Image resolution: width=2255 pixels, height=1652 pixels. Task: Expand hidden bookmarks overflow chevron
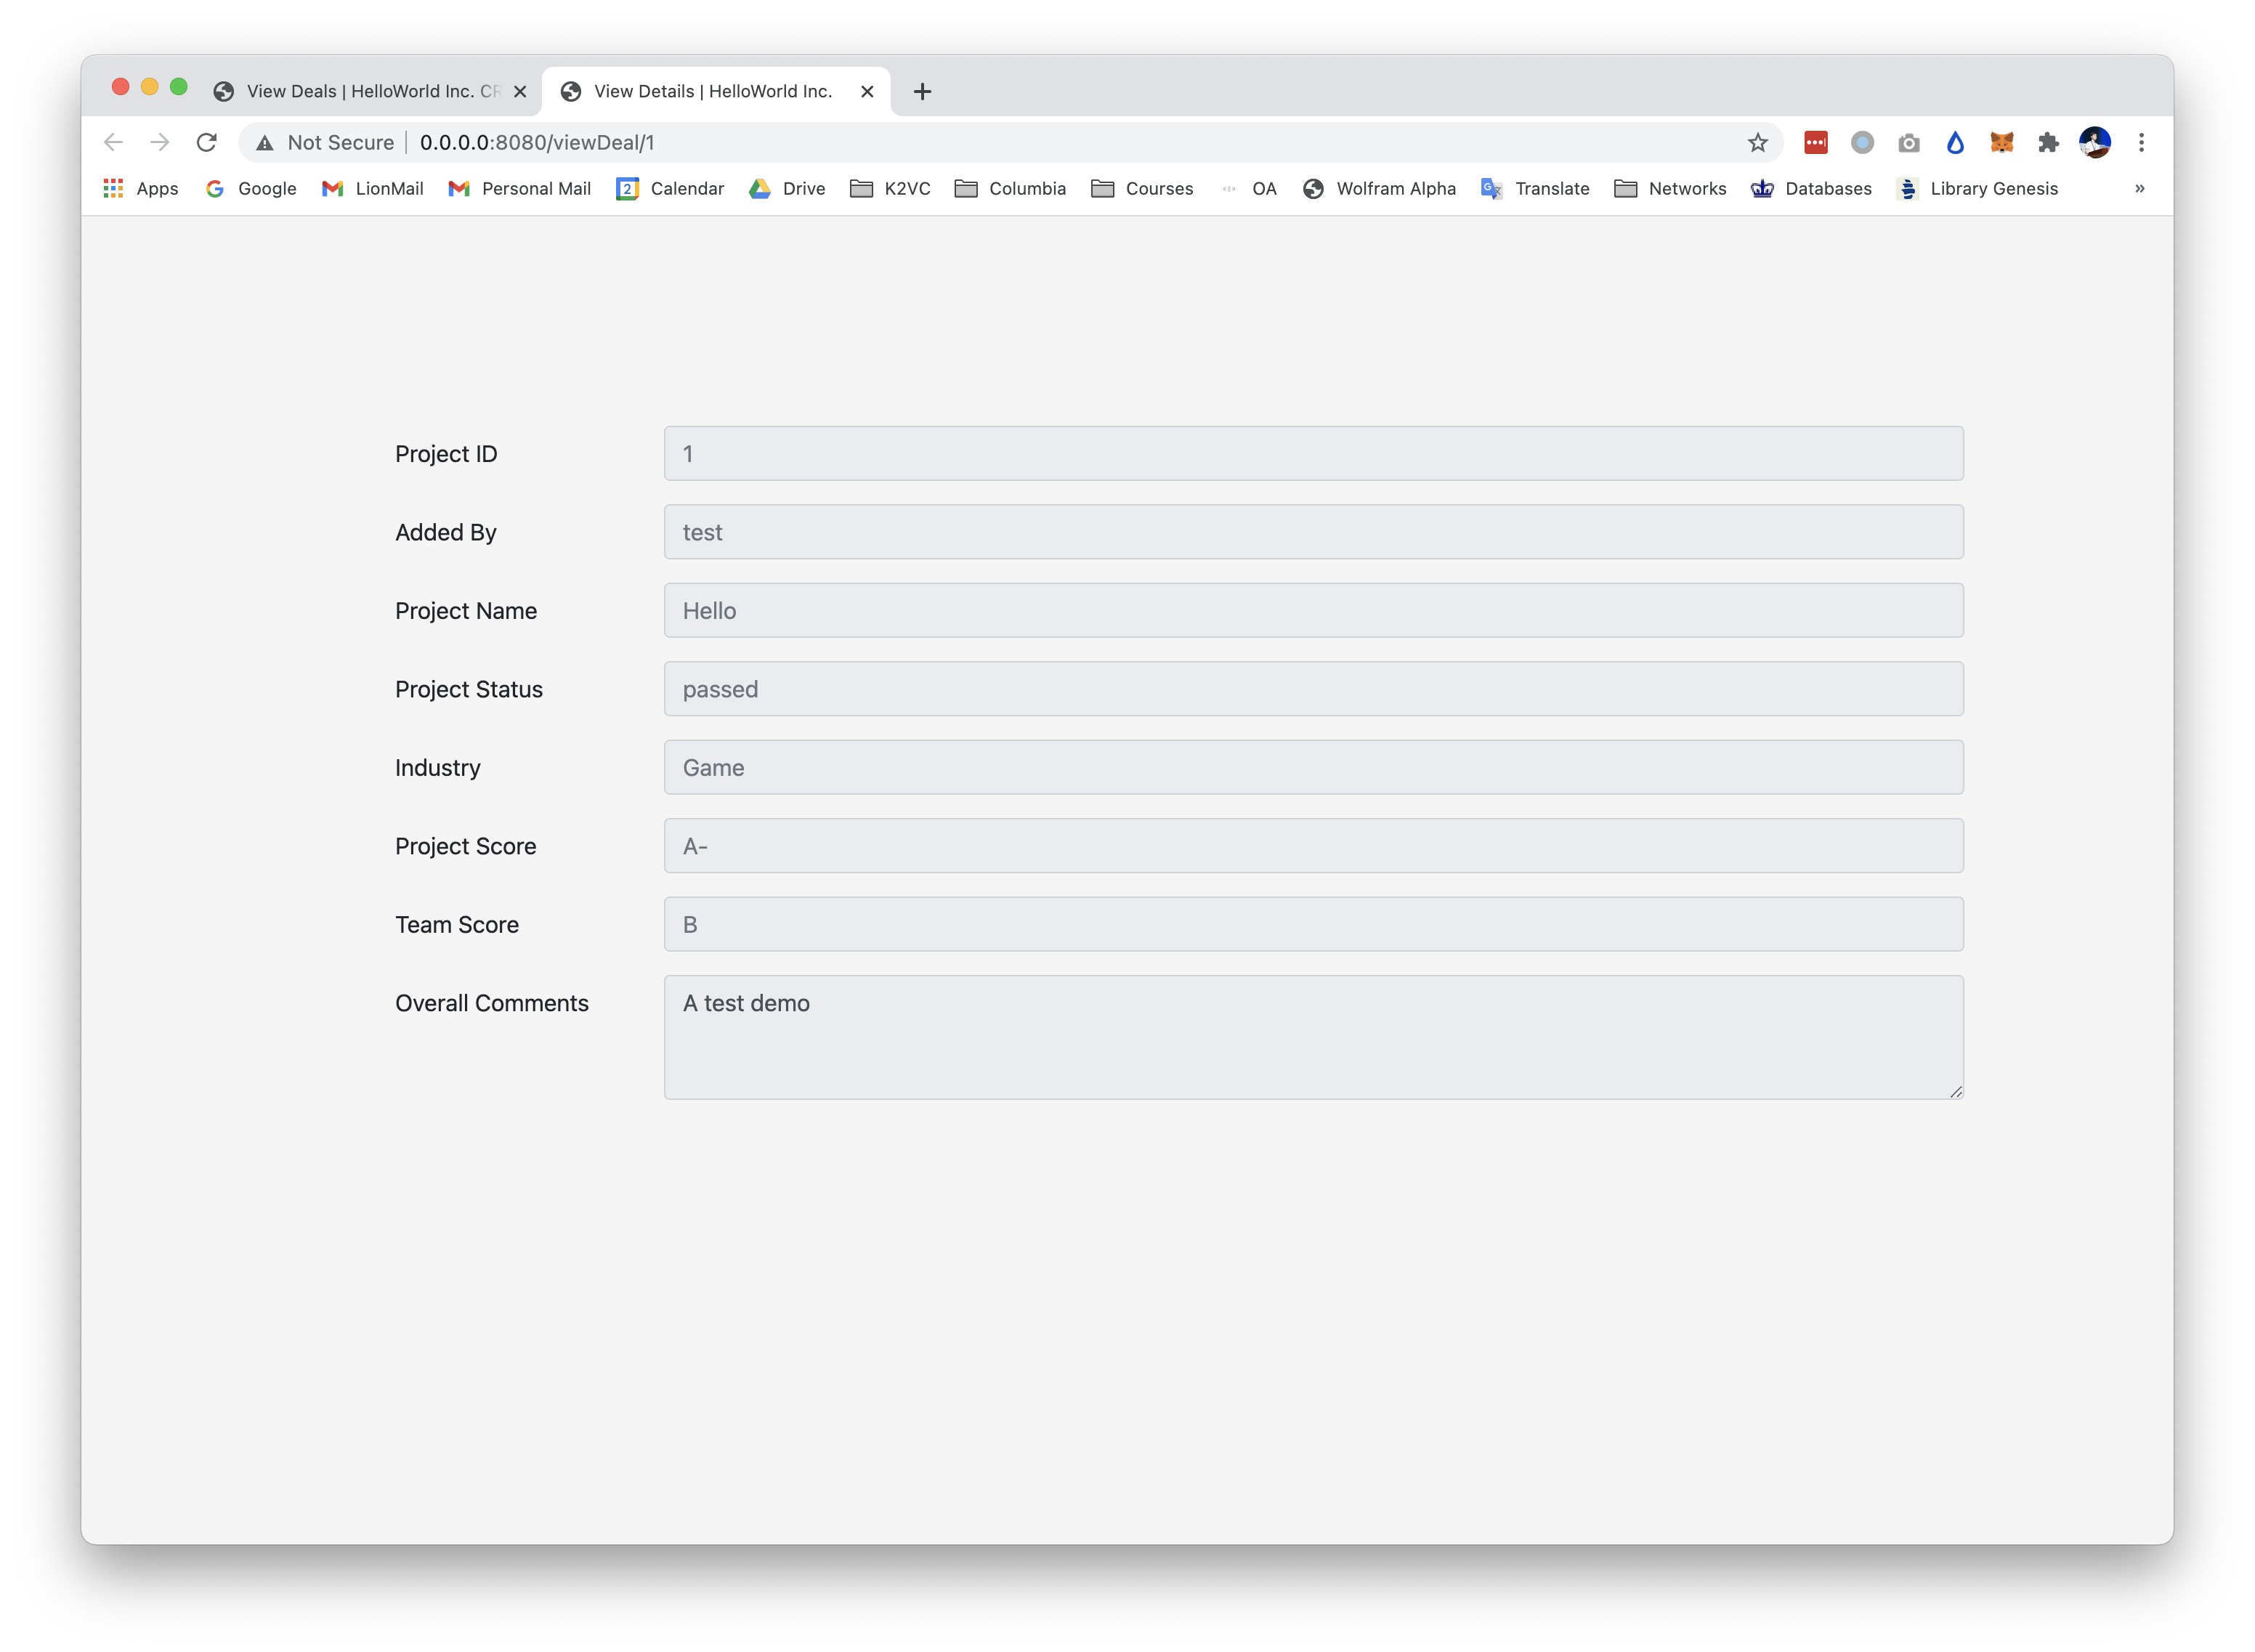2139,189
